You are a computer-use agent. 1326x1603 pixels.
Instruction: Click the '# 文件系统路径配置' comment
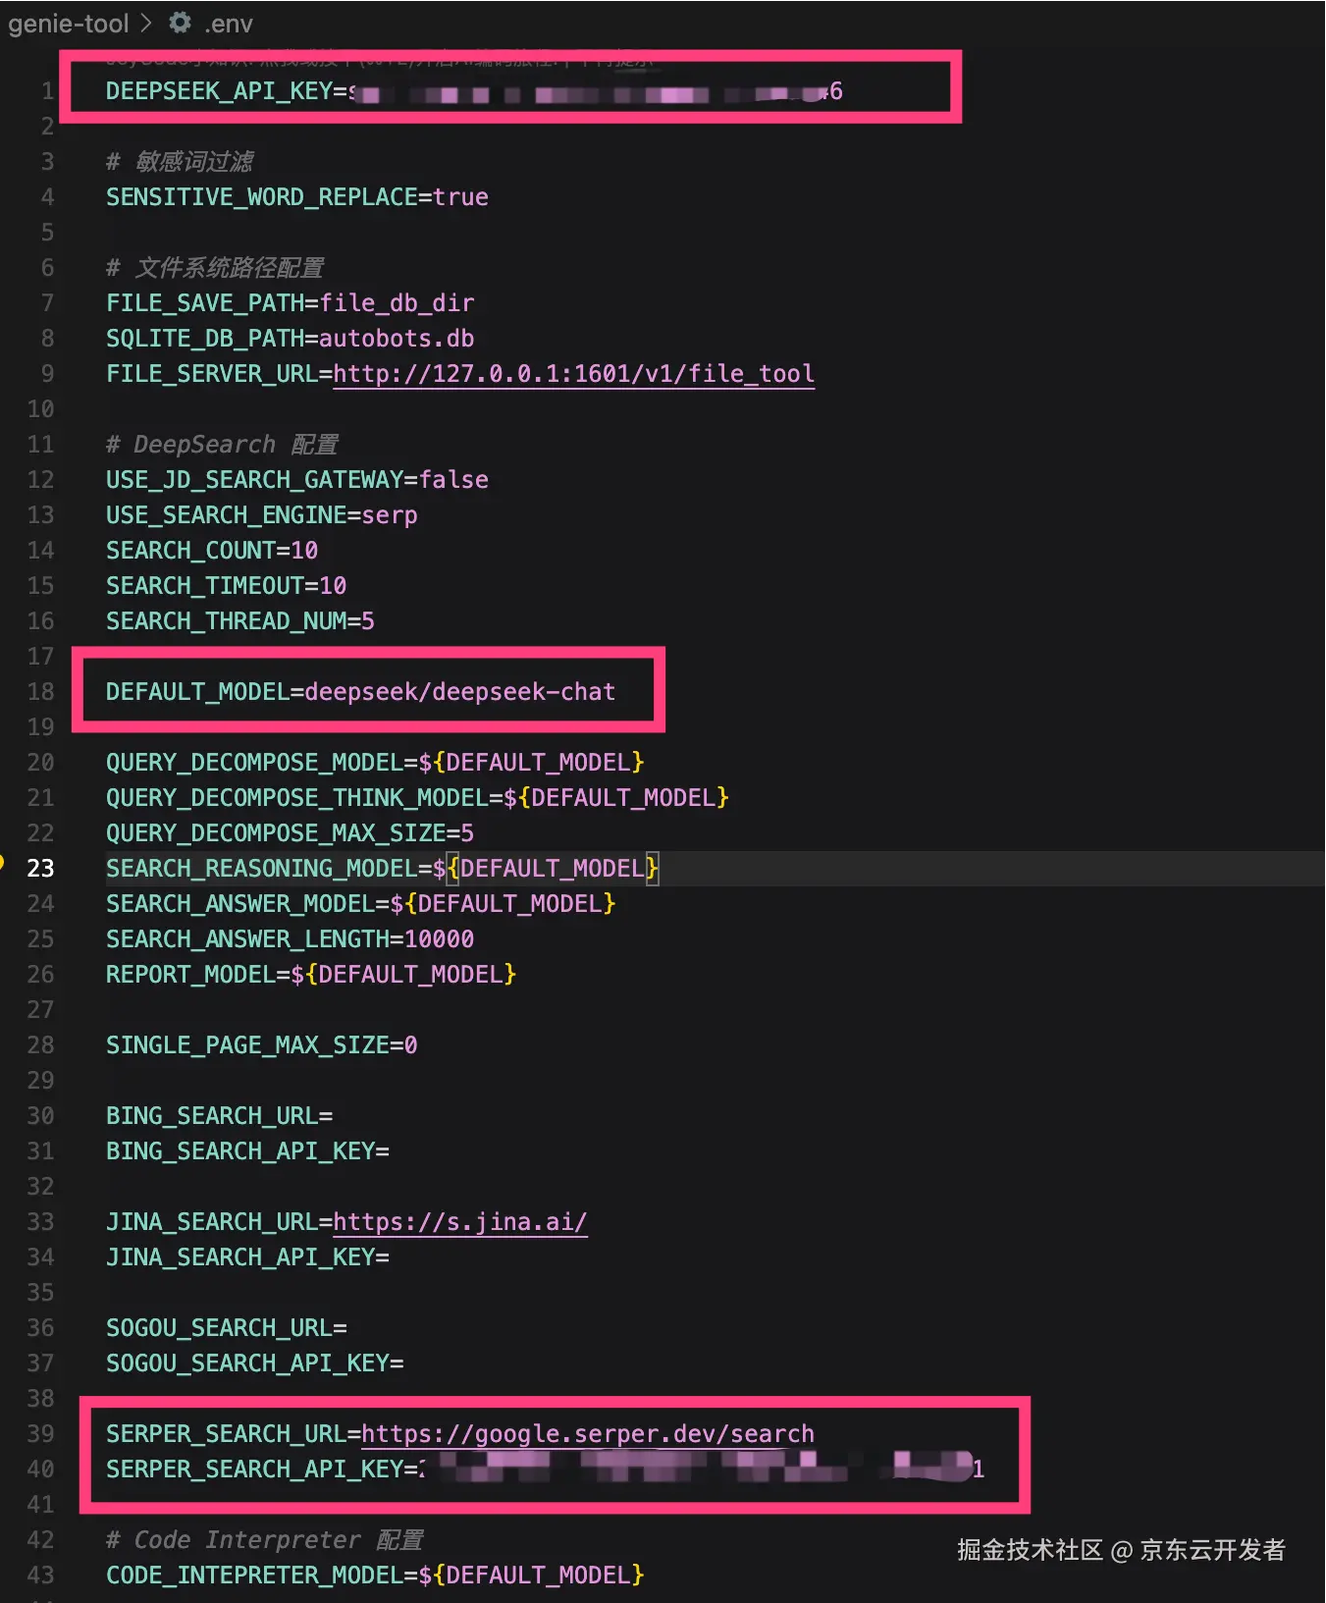(215, 268)
